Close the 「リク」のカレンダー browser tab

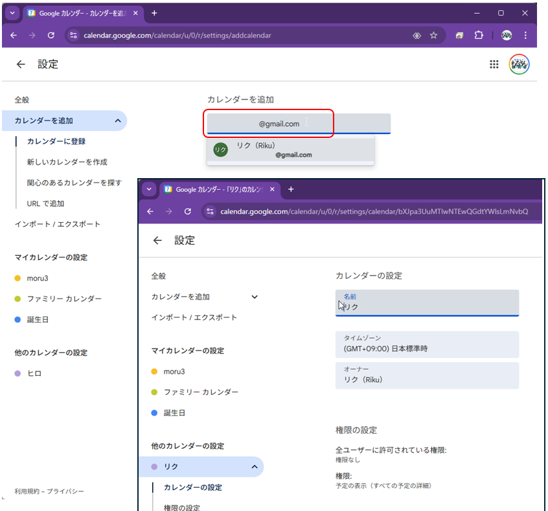272,190
